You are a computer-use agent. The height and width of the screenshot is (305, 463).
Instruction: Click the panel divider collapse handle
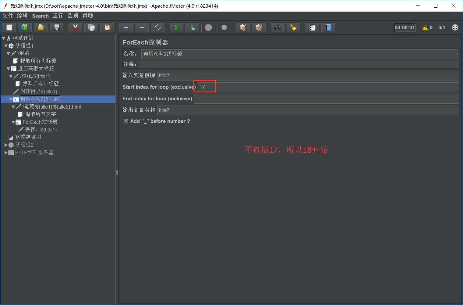coord(117,173)
